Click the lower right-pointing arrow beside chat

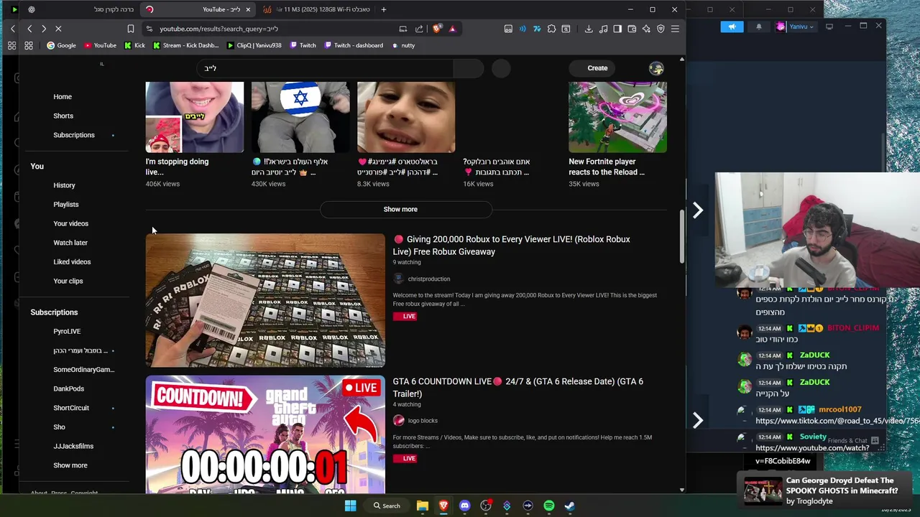(697, 420)
